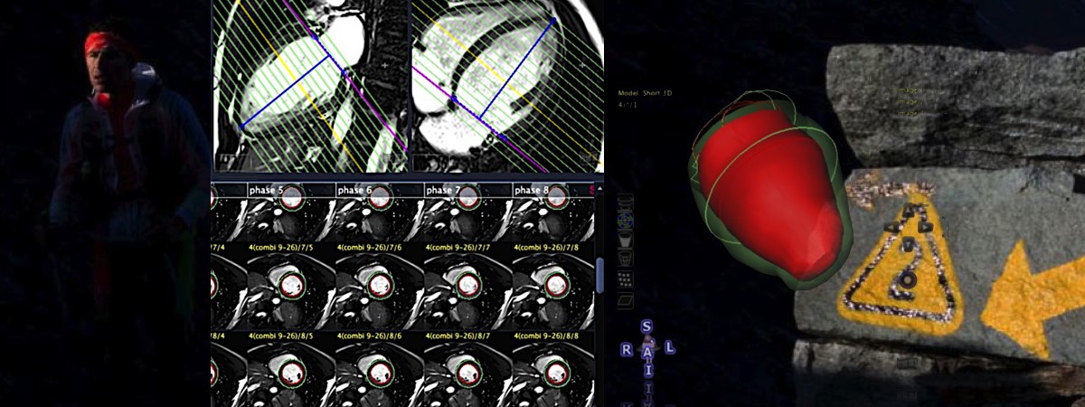Click the 'S' superior orientation marker
Viewport: 1085px width, 407px height.
646,327
